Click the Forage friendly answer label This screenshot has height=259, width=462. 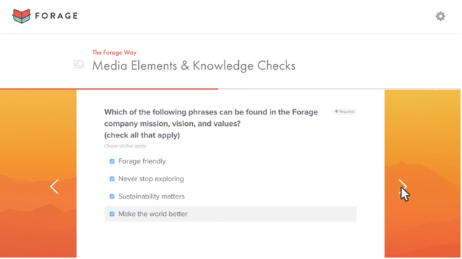[x=142, y=161]
